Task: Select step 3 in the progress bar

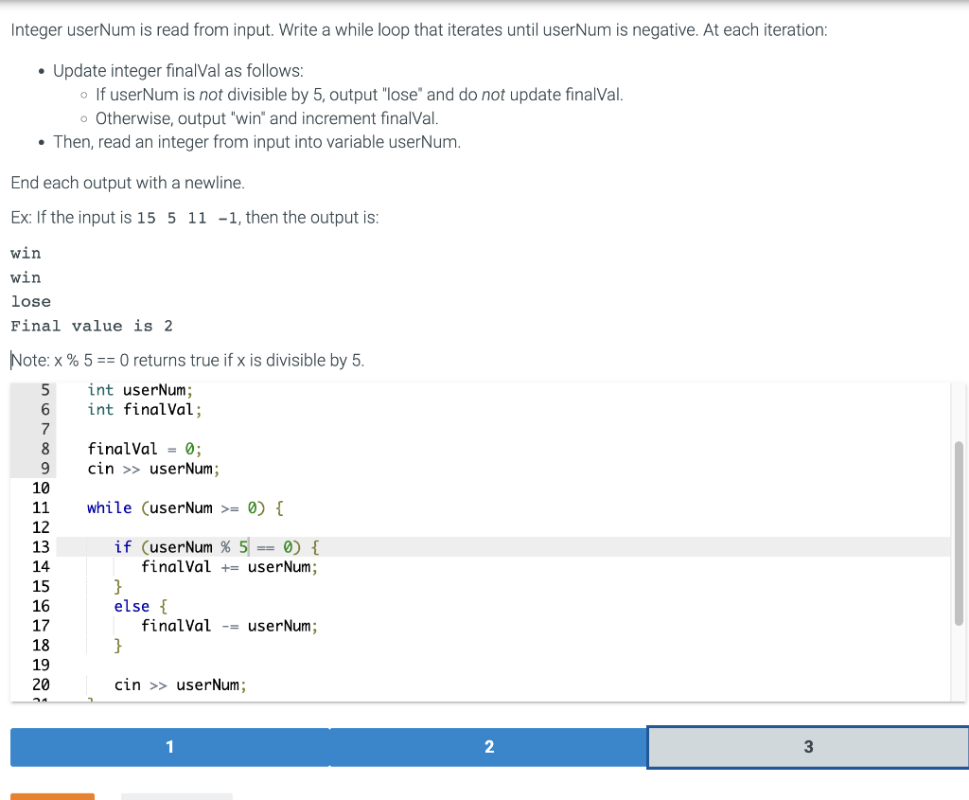Action: click(x=807, y=747)
